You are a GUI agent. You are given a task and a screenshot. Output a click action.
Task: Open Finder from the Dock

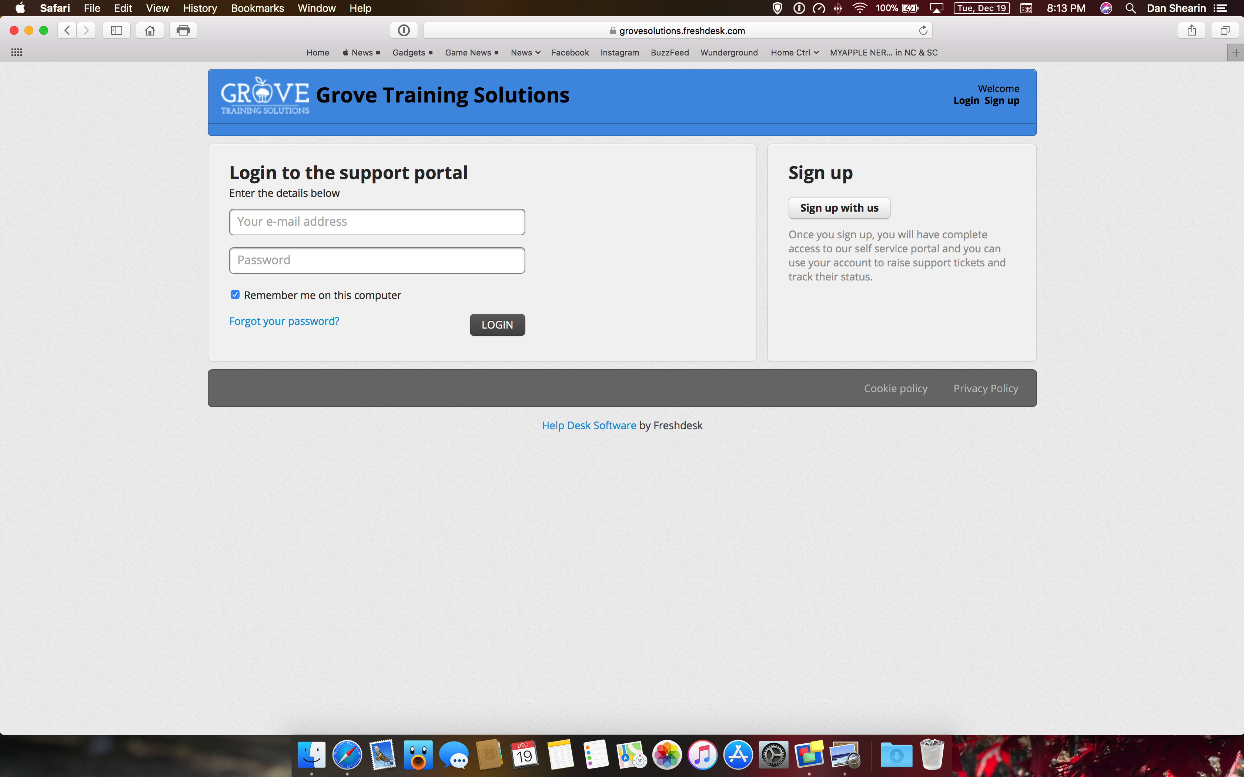(311, 756)
